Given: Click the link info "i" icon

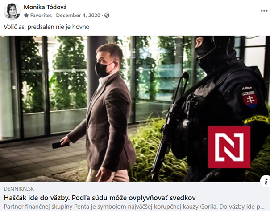Looking at the screenshot, I should coord(266,181).
